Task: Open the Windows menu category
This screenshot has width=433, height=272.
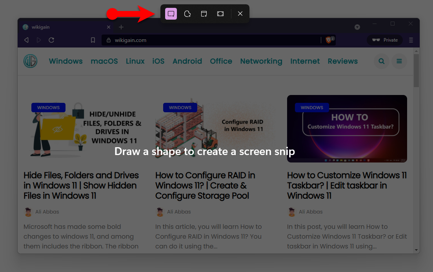Action: point(66,61)
